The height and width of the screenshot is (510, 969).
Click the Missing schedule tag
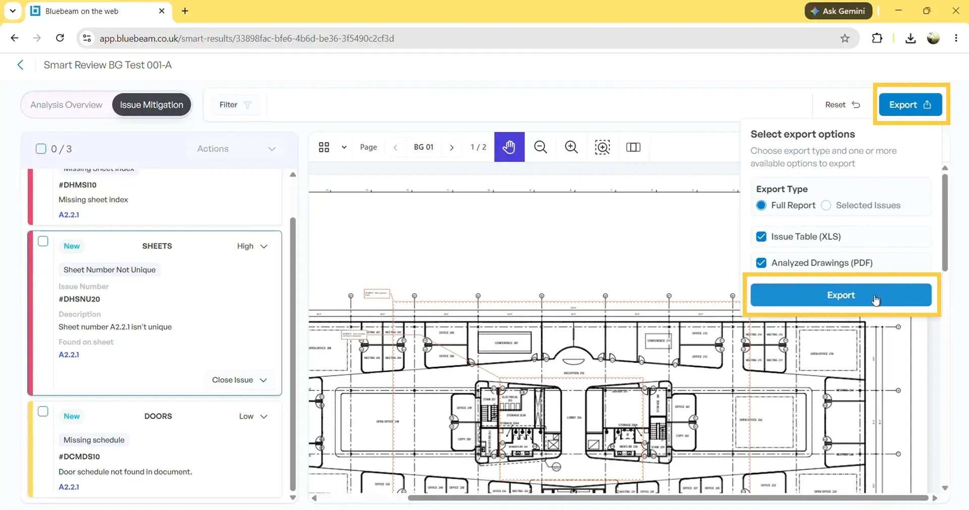tap(94, 440)
